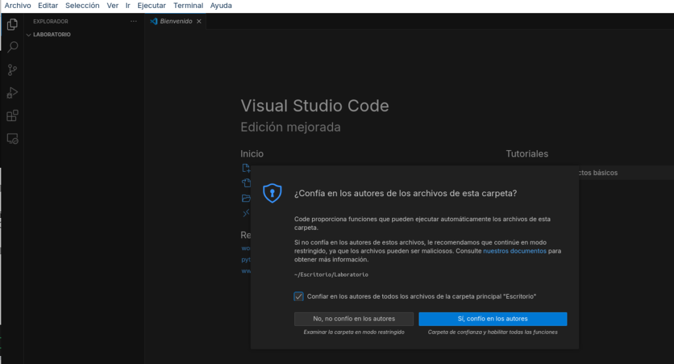
Task: Open the Ver menu
Action: 113,5
